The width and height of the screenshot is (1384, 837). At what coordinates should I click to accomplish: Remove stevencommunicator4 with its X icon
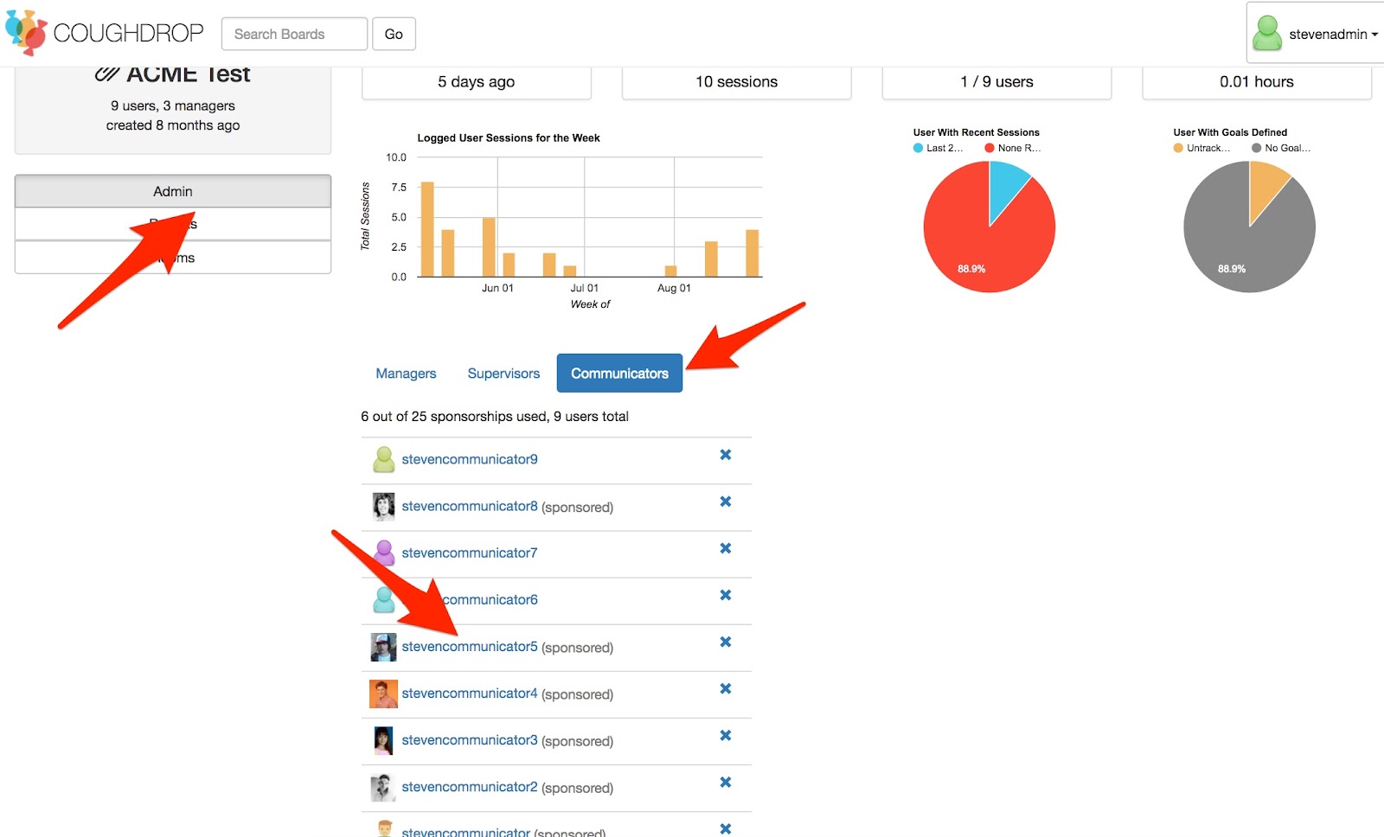pos(726,688)
